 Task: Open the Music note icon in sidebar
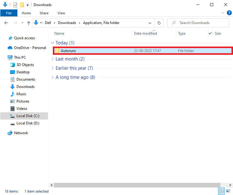(x=13, y=94)
